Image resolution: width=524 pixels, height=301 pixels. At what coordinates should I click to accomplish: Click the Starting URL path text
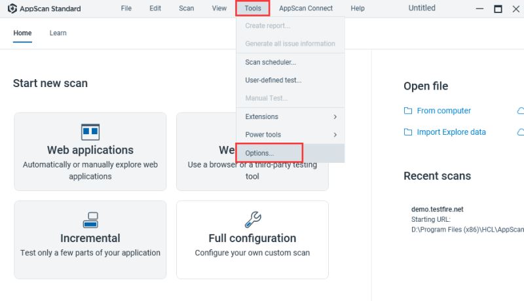468,230
